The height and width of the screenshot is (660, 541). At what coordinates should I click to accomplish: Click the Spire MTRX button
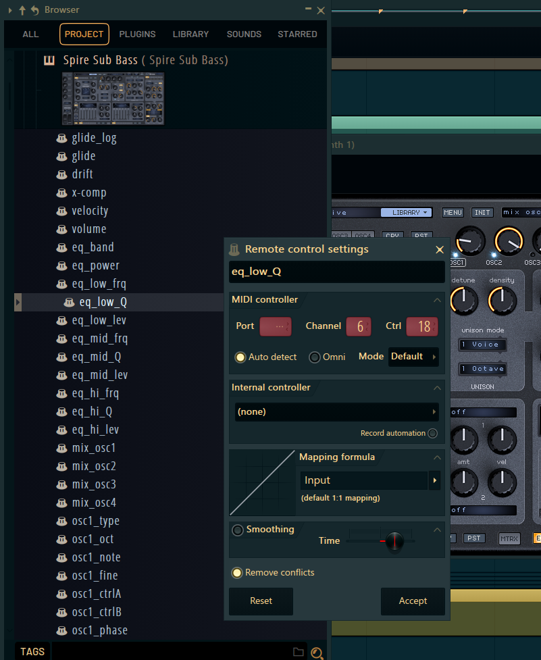pos(509,538)
